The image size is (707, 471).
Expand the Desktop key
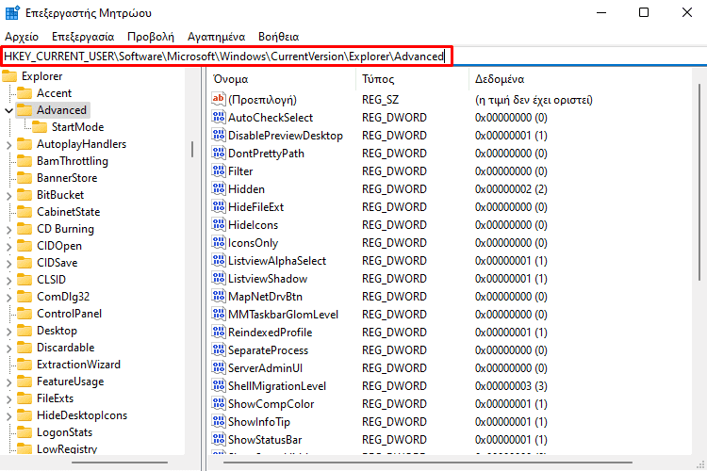pyautogui.click(x=8, y=332)
